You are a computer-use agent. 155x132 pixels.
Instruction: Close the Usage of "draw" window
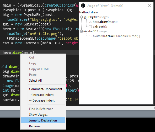pos(149,6)
